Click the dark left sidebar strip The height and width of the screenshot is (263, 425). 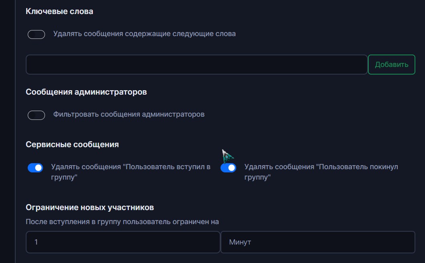click(x=8, y=131)
